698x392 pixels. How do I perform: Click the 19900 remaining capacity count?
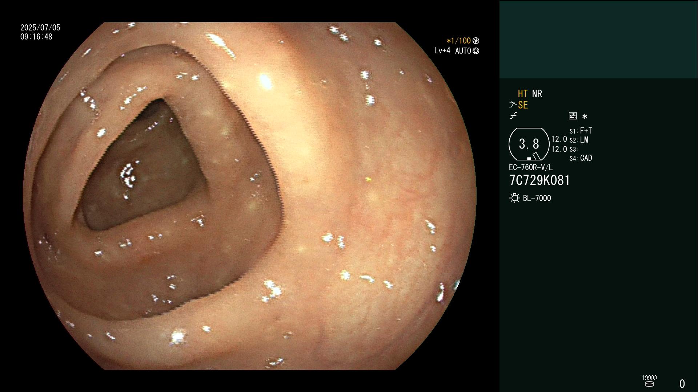coord(649,378)
